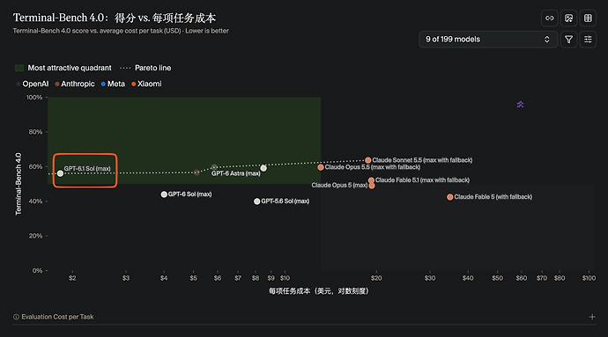Screen dimensions: 608x337
Task: Click the $20 x-axis tick label
Action: pyautogui.click(x=376, y=278)
